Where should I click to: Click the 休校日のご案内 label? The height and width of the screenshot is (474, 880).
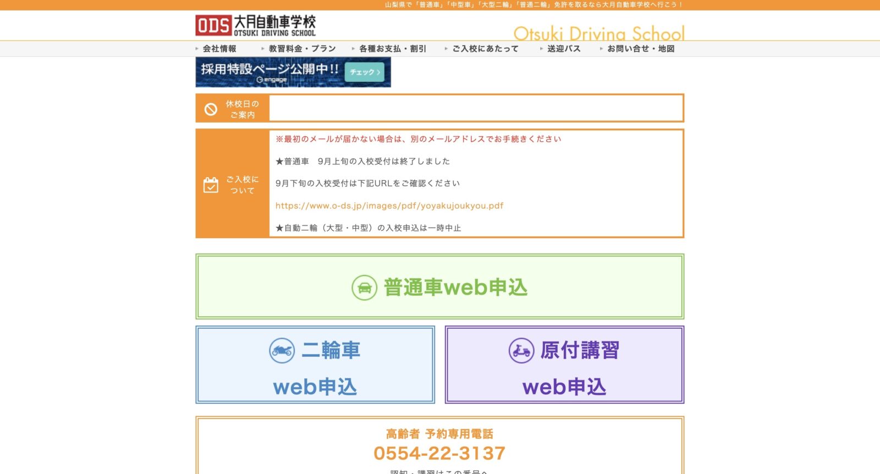point(243,109)
